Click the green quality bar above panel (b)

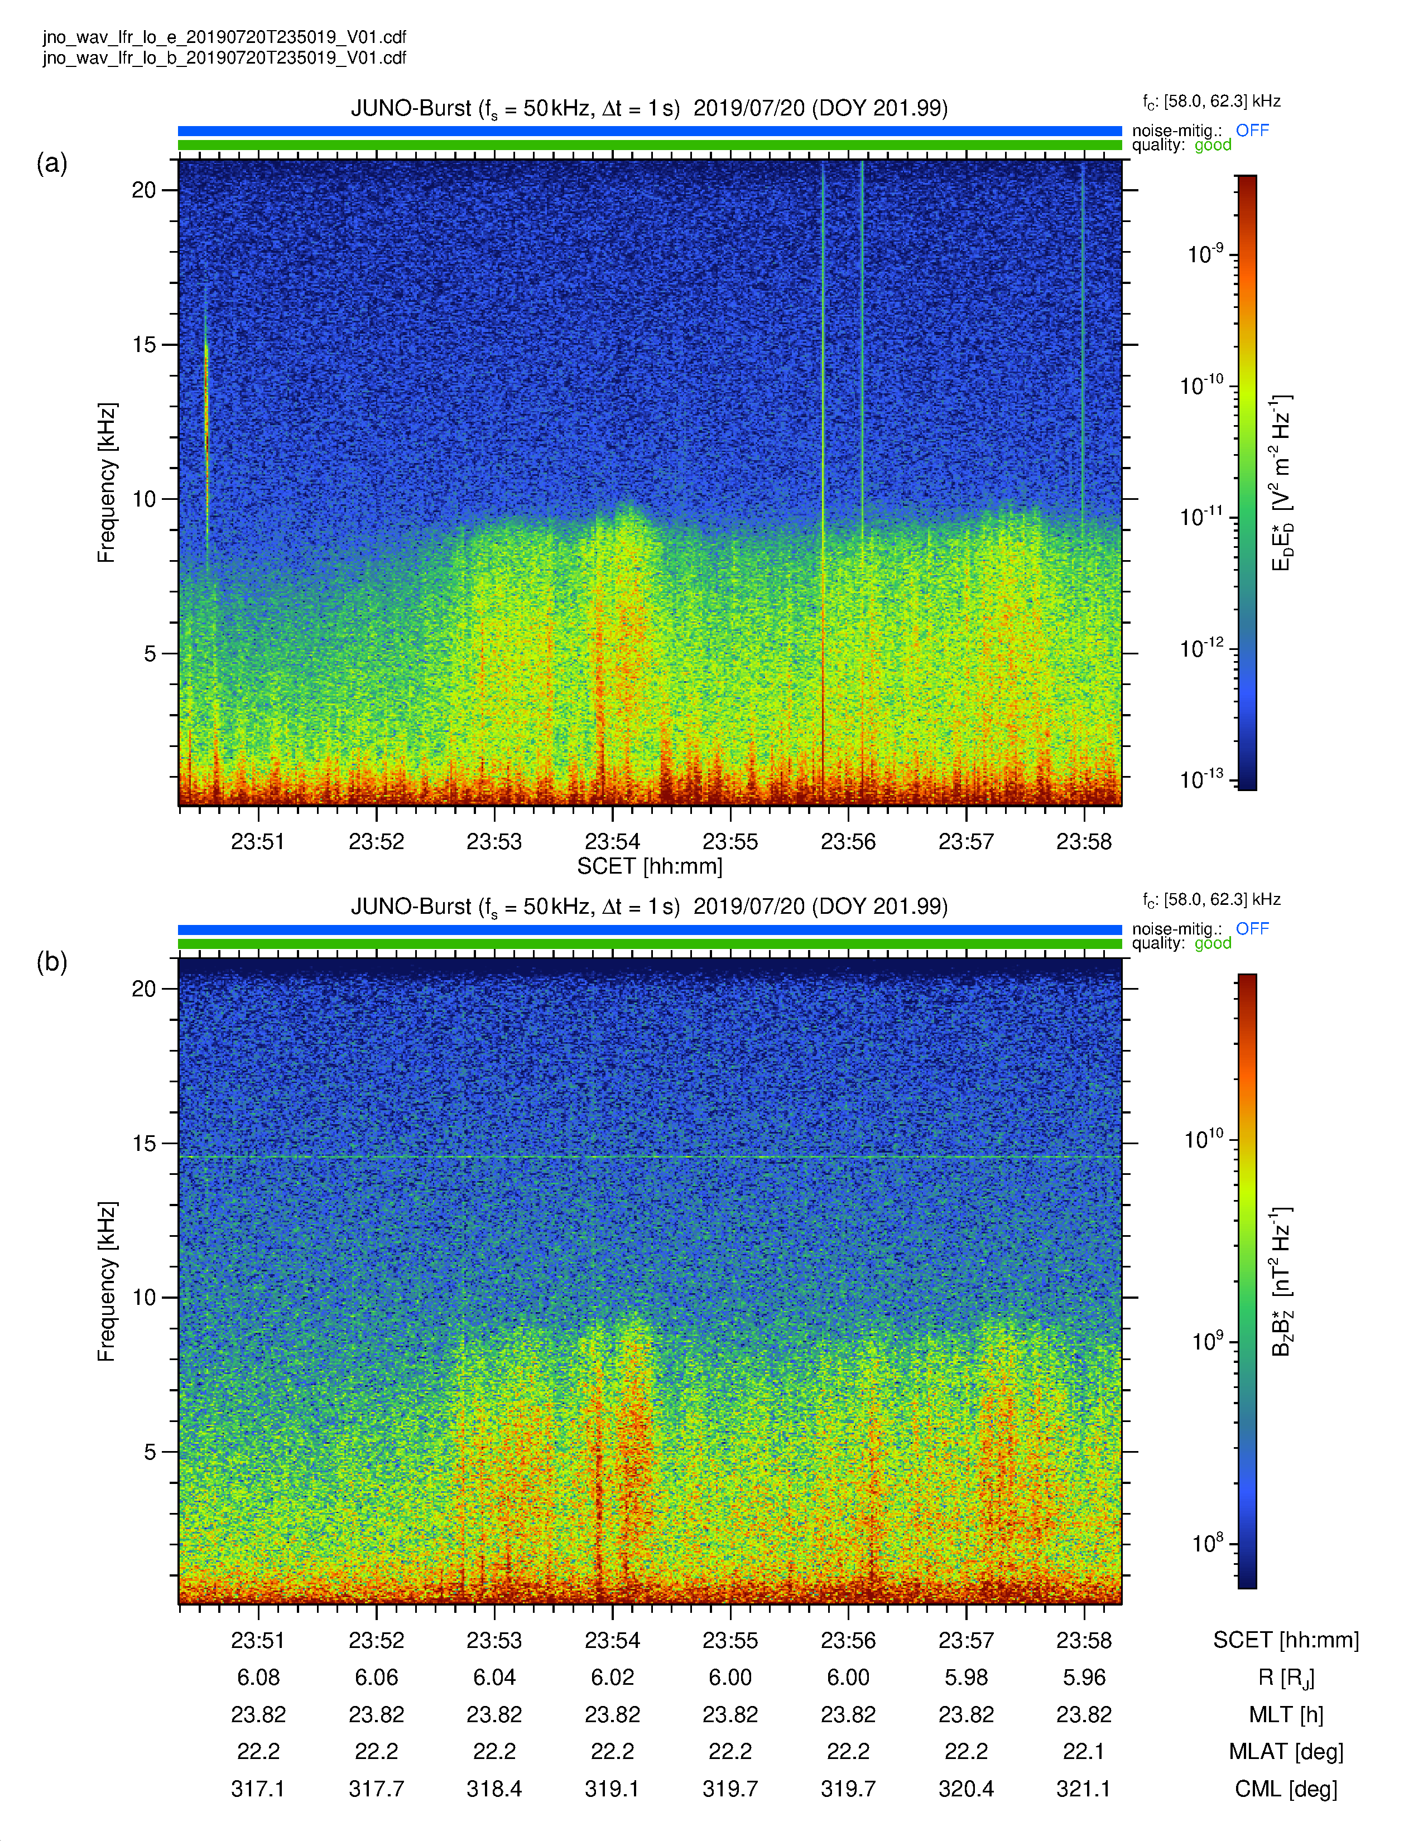coord(649,944)
